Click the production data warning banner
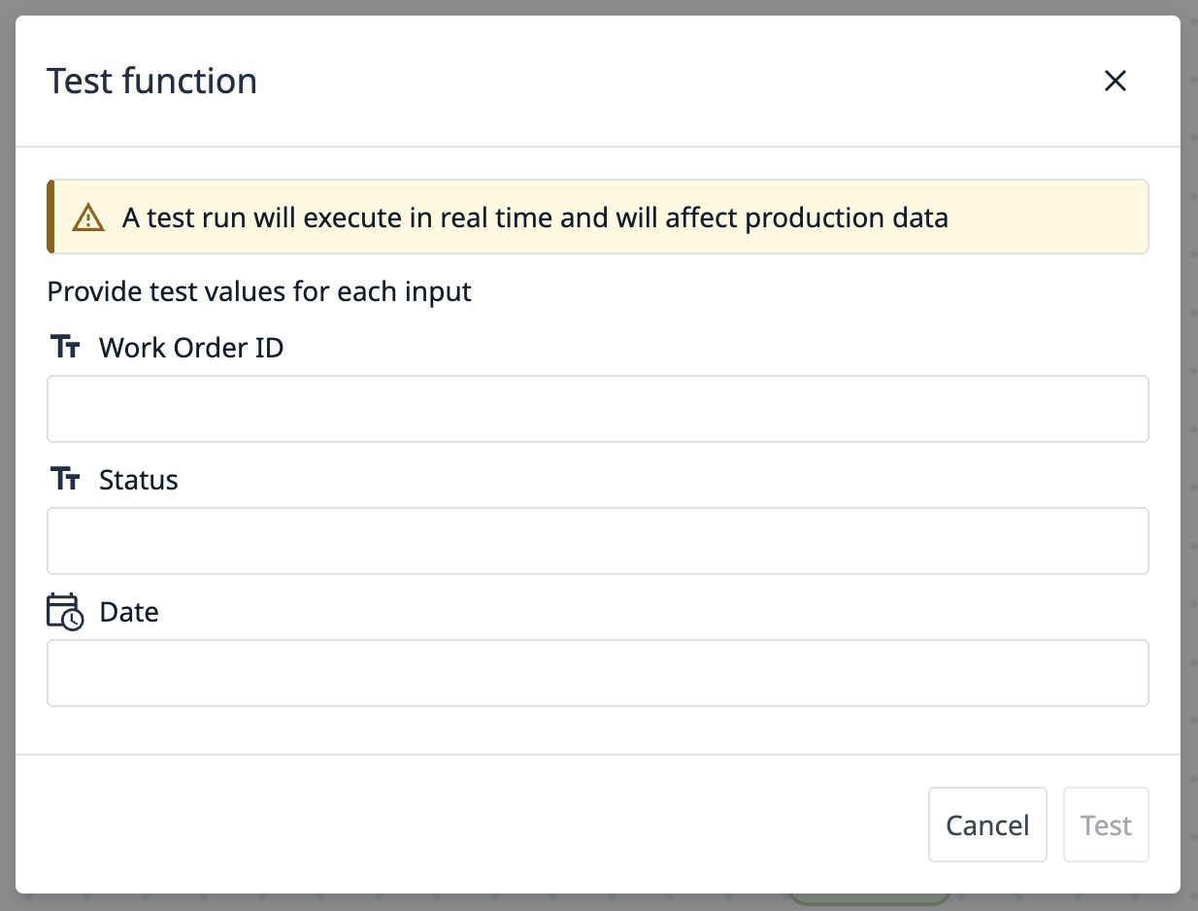 [x=597, y=217]
